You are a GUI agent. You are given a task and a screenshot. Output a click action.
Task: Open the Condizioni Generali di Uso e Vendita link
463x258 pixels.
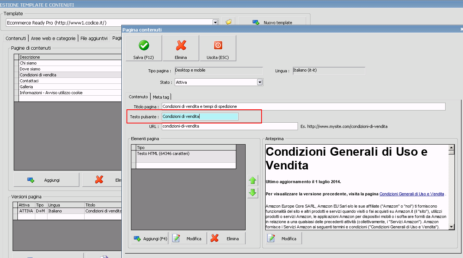click(412, 194)
